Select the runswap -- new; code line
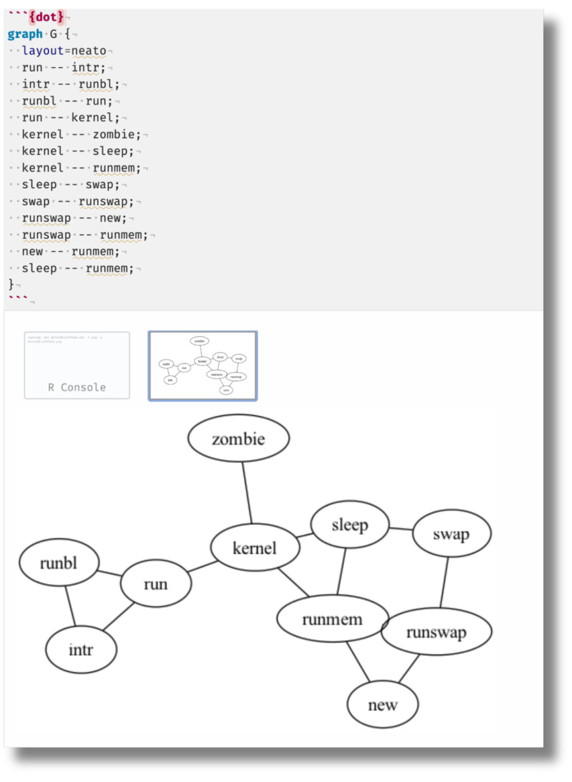The height and width of the screenshot is (782, 572). [71, 219]
